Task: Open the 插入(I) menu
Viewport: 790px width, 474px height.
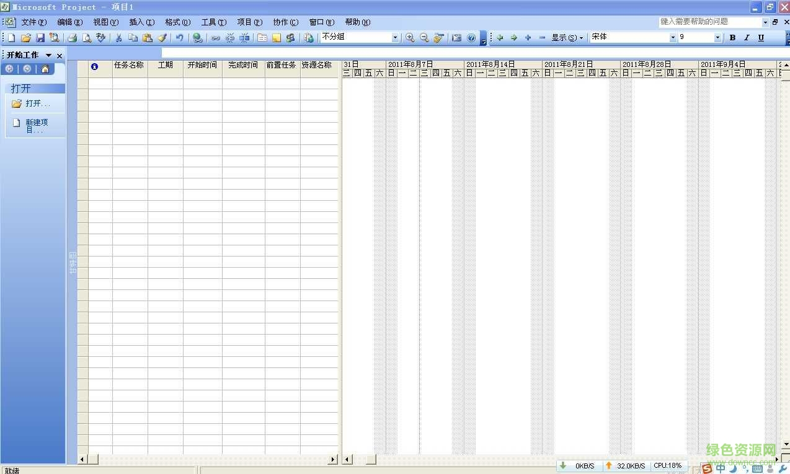Action: 141,22
